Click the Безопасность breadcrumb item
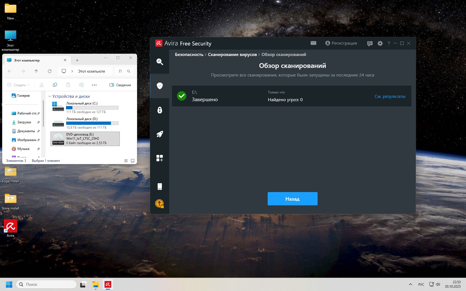Screen dimensions: 466x291 (189, 55)
